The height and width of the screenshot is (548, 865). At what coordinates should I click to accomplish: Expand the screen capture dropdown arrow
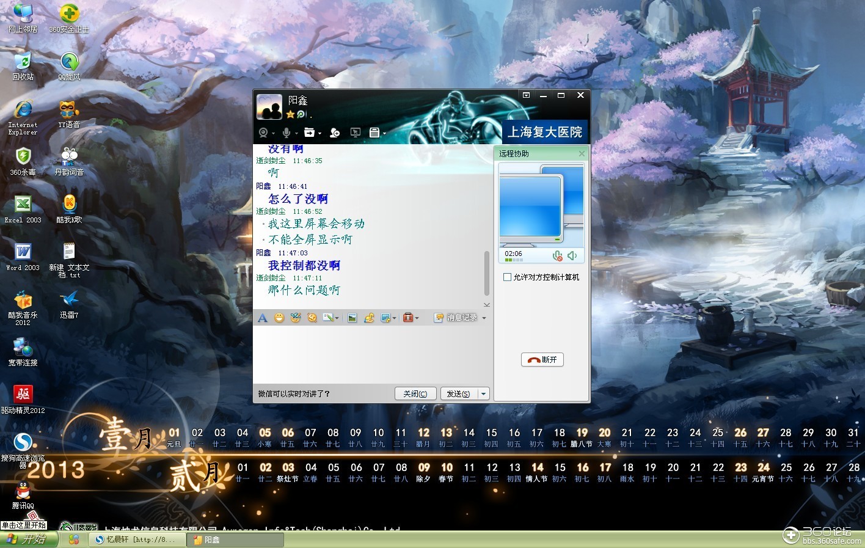click(395, 318)
